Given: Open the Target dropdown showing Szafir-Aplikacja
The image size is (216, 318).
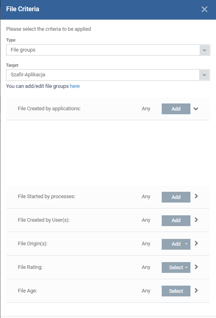Looking at the screenshot, I should pos(108,75).
